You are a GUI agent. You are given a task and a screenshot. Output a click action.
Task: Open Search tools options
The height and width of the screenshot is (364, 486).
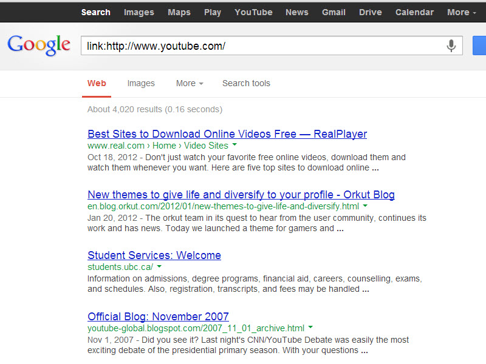(247, 83)
